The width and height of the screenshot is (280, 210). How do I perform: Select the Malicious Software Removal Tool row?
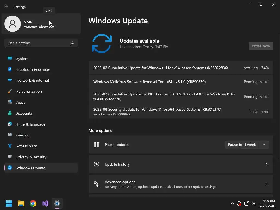tap(181, 82)
